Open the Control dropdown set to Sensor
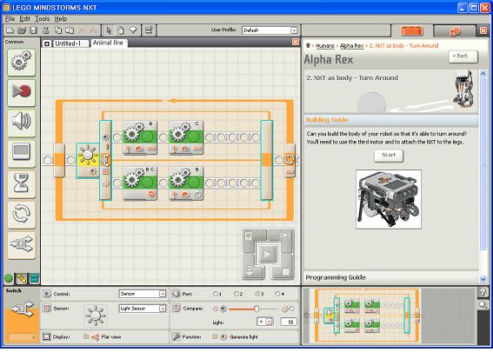This screenshot has width=493, height=352. coord(143,294)
